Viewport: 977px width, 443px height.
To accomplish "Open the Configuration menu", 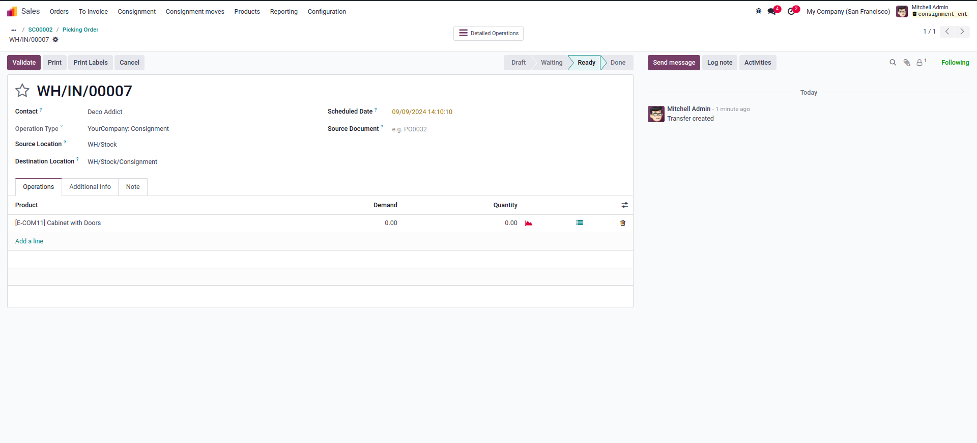I will (x=327, y=12).
